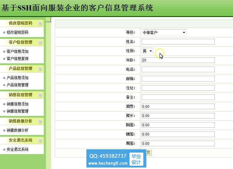Focus the 臂长 input field
This screenshot has width=233, height=169.
point(178,116)
